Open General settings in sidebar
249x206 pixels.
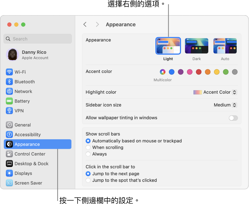(38, 125)
